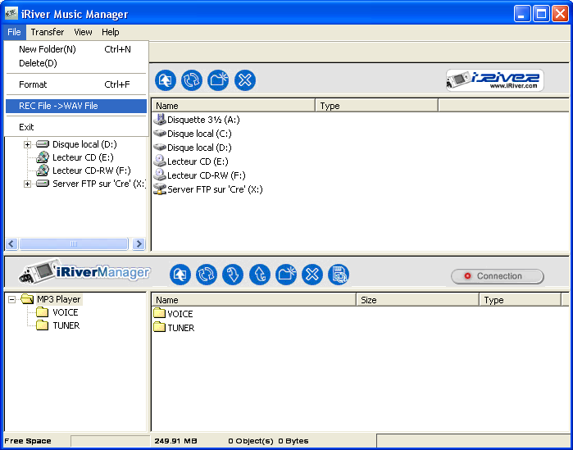
Task: Expand Disque local (D:) in the tree
Action: (x=27, y=144)
